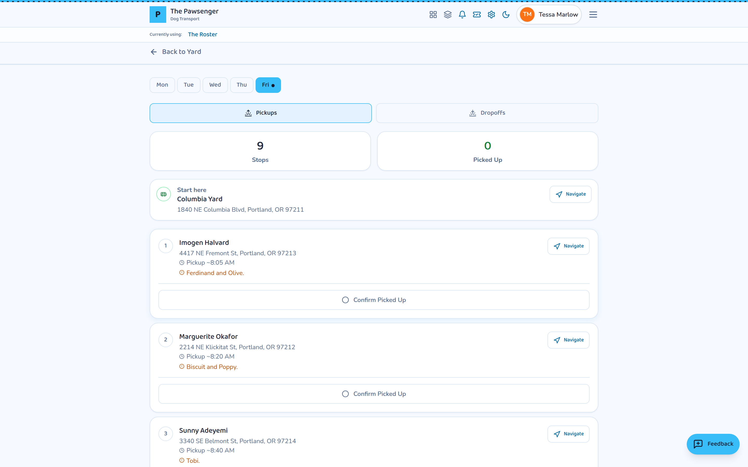This screenshot has width=748, height=467.
Task: Open the hamburger menu
Action: 593,15
